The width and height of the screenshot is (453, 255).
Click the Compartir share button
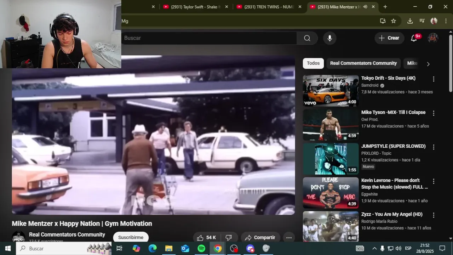point(260,238)
